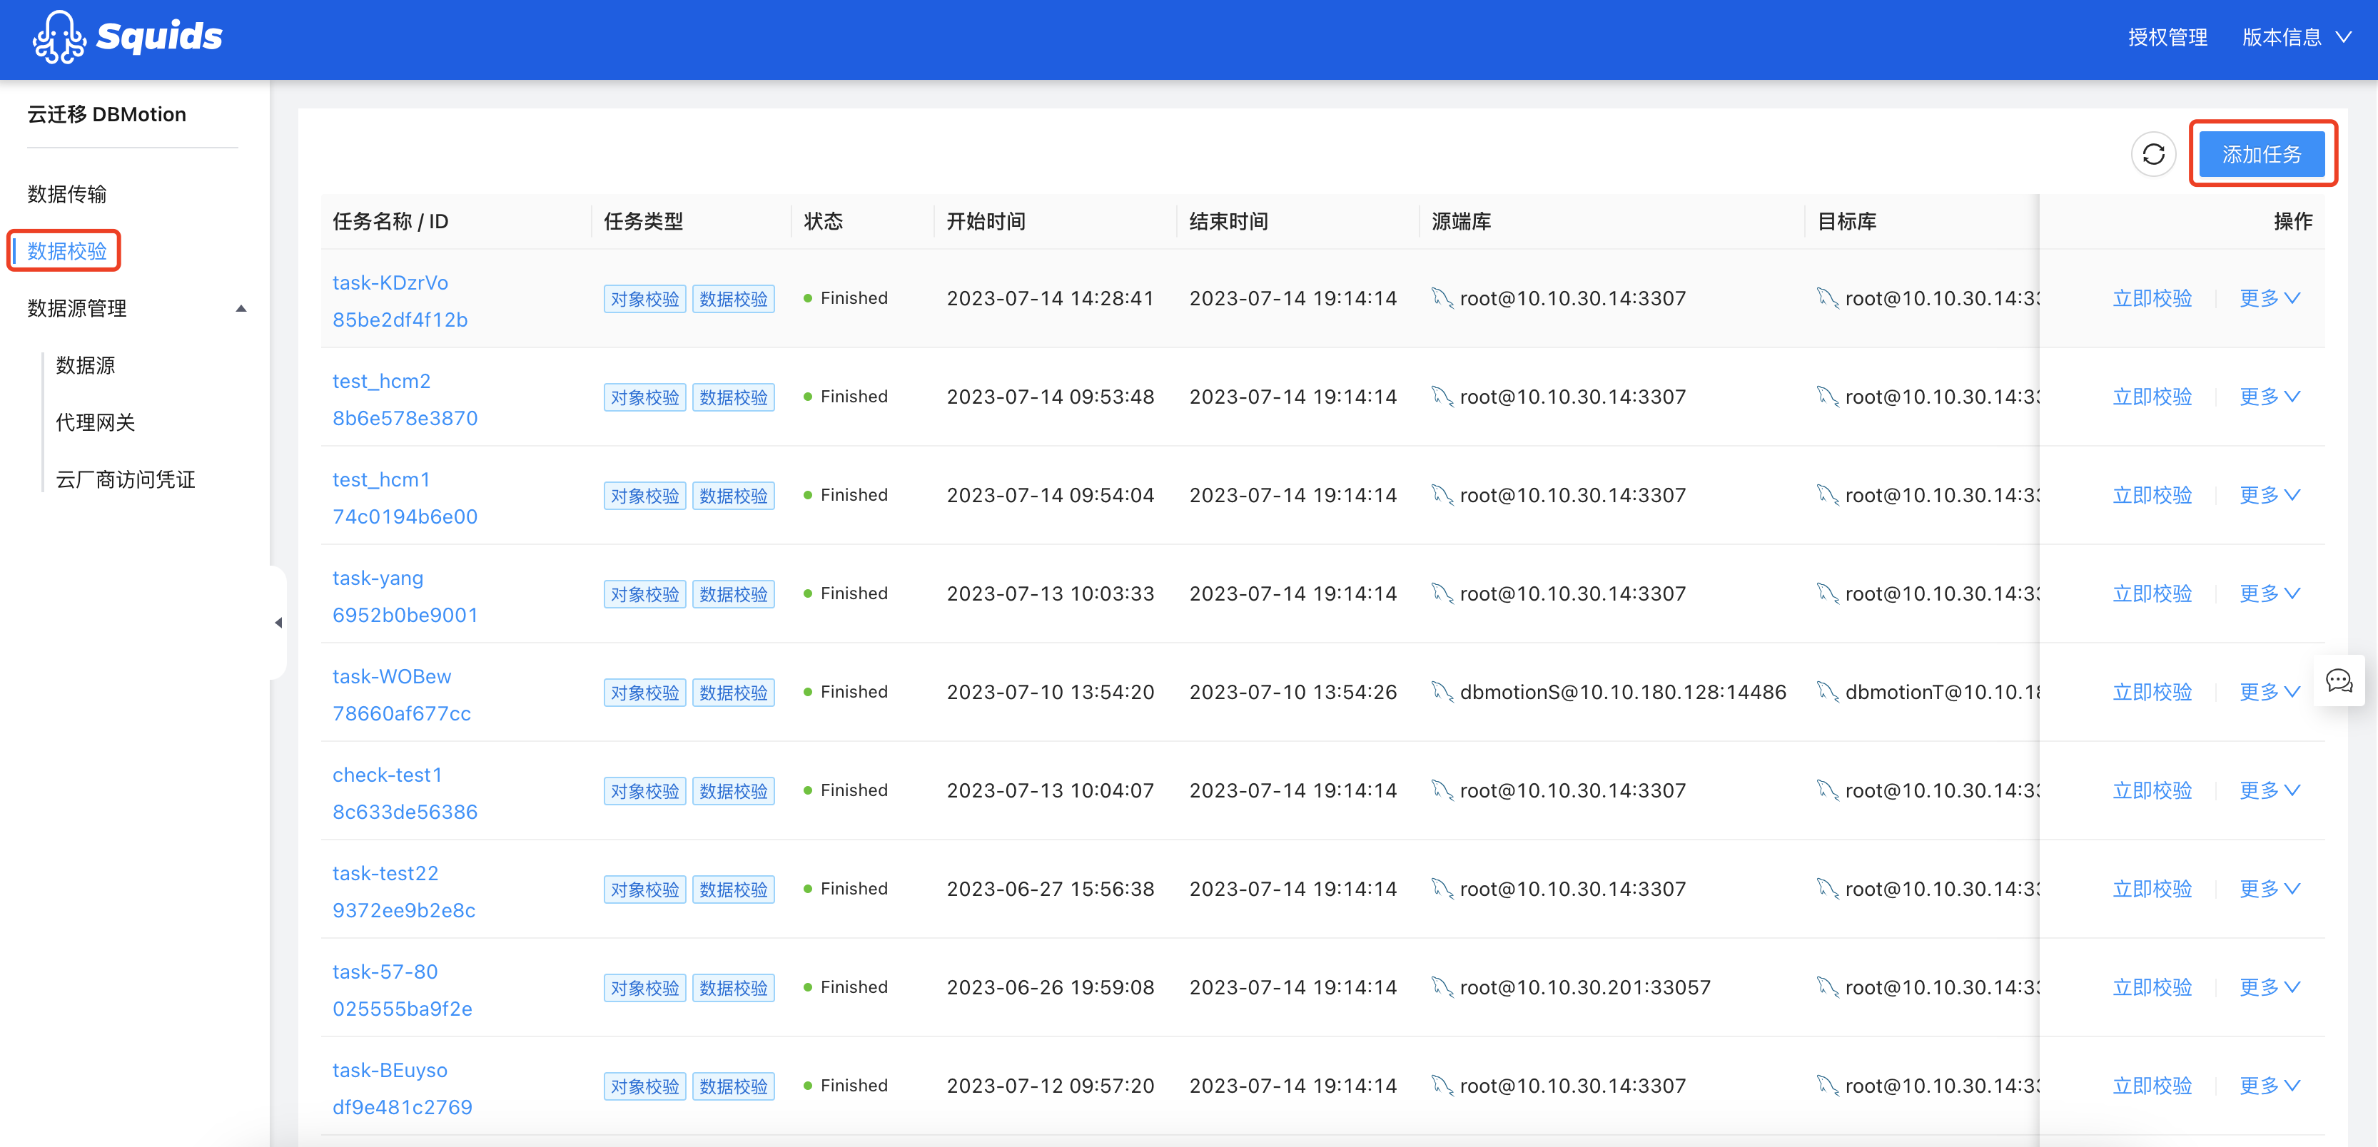Expand 更多 menu for check-test1
This screenshot has width=2378, height=1147.
(2269, 791)
